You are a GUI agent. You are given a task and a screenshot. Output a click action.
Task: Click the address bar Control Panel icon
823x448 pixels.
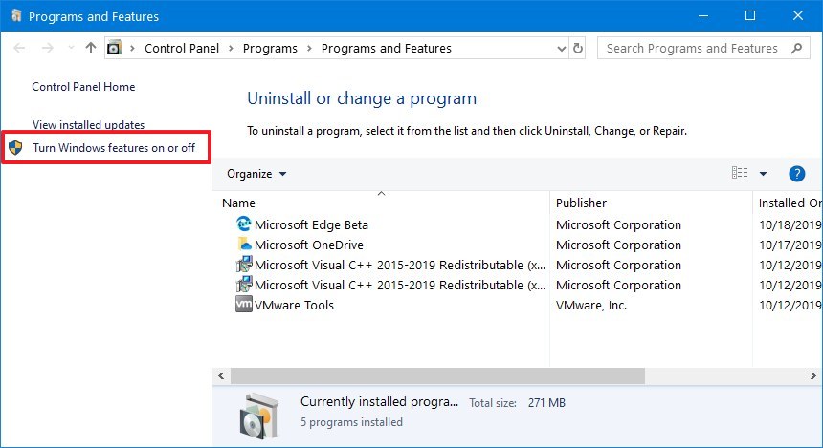point(114,48)
